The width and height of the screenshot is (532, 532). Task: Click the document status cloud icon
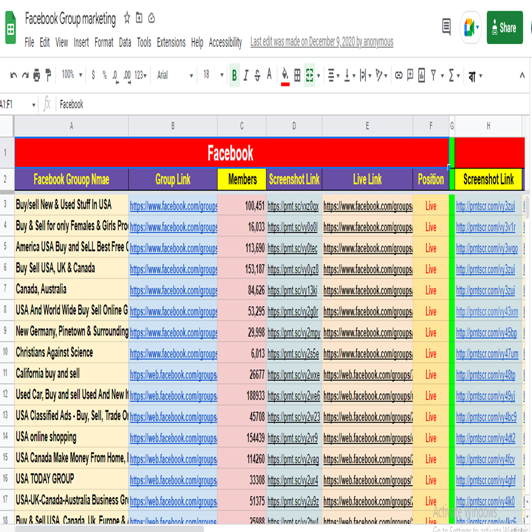coord(152,18)
